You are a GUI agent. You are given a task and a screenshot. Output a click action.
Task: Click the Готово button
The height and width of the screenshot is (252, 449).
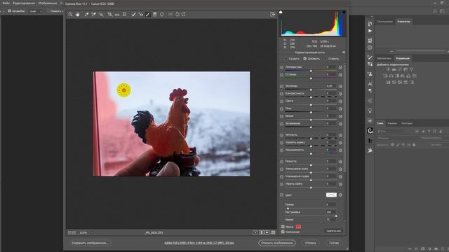334,243
